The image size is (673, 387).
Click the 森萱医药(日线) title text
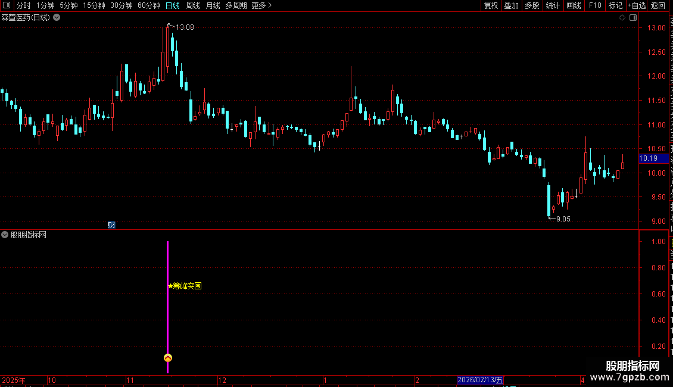click(x=26, y=18)
